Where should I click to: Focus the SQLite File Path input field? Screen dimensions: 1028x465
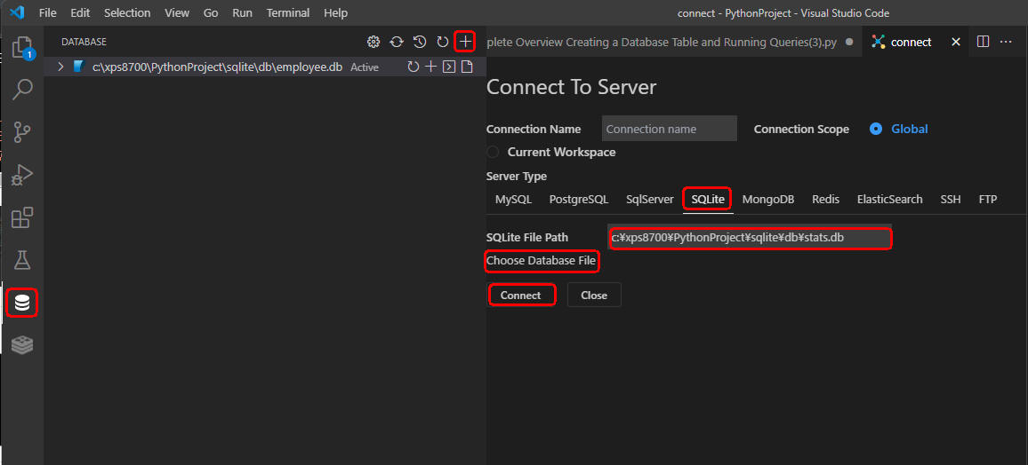pos(750,238)
